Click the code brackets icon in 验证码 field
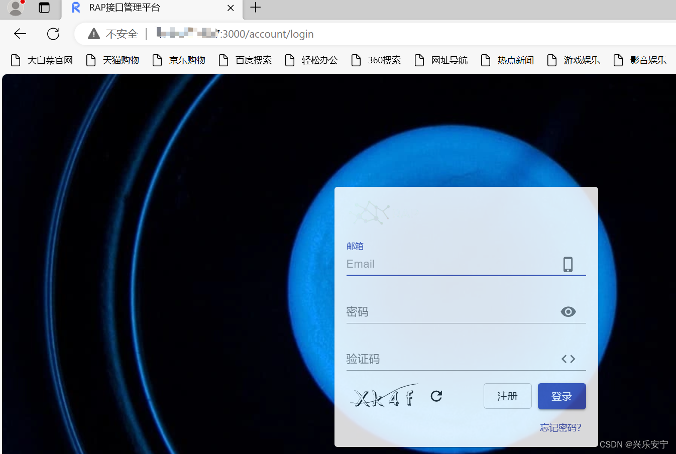 pyautogui.click(x=568, y=359)
